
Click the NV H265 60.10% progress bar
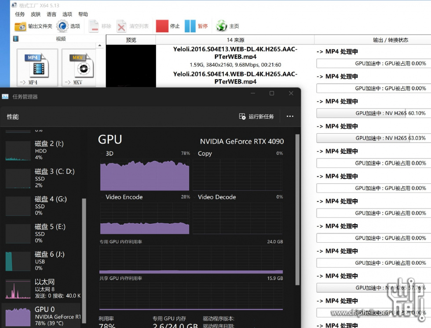click(373, 113)
